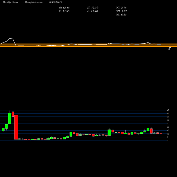Click the price axis label "22"
Viewport: 177px width, 177px height.
[168, 127]
